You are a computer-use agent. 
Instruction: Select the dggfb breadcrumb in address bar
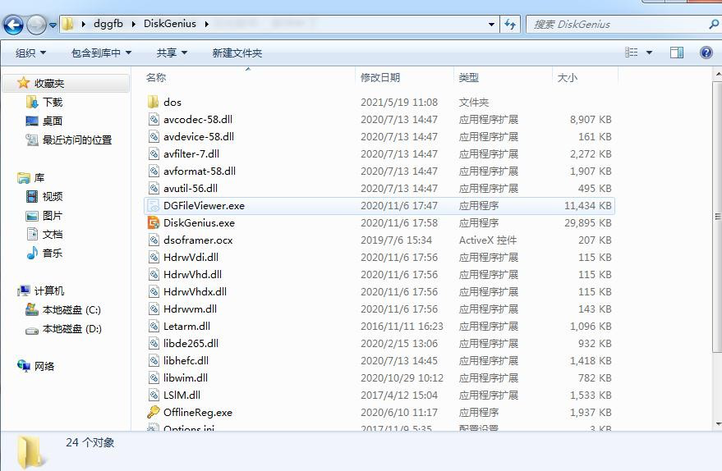[x=108, y=24]
